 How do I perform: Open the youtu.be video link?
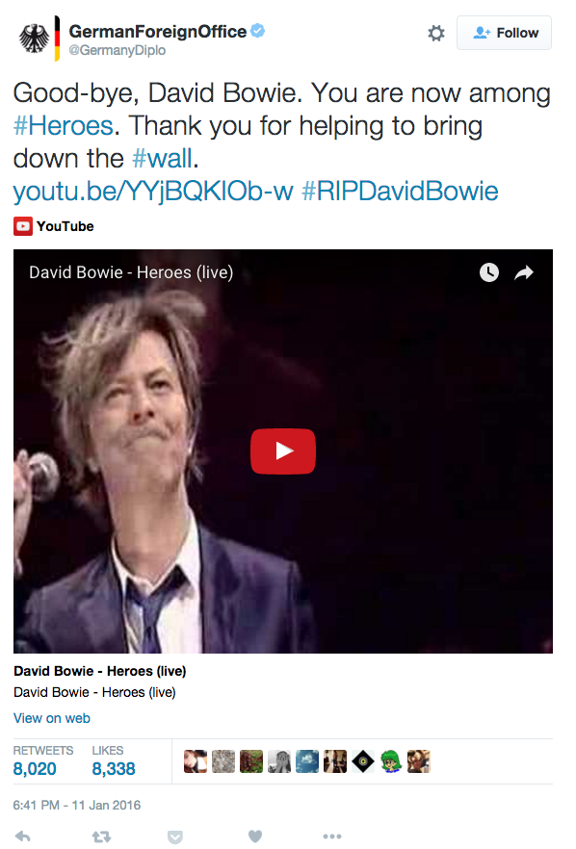pos(153,192)
